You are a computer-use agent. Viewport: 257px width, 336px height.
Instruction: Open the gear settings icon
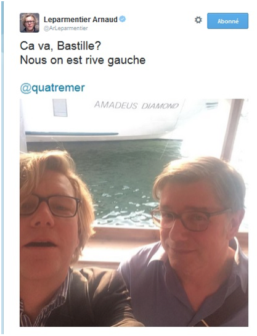[198, 20]
